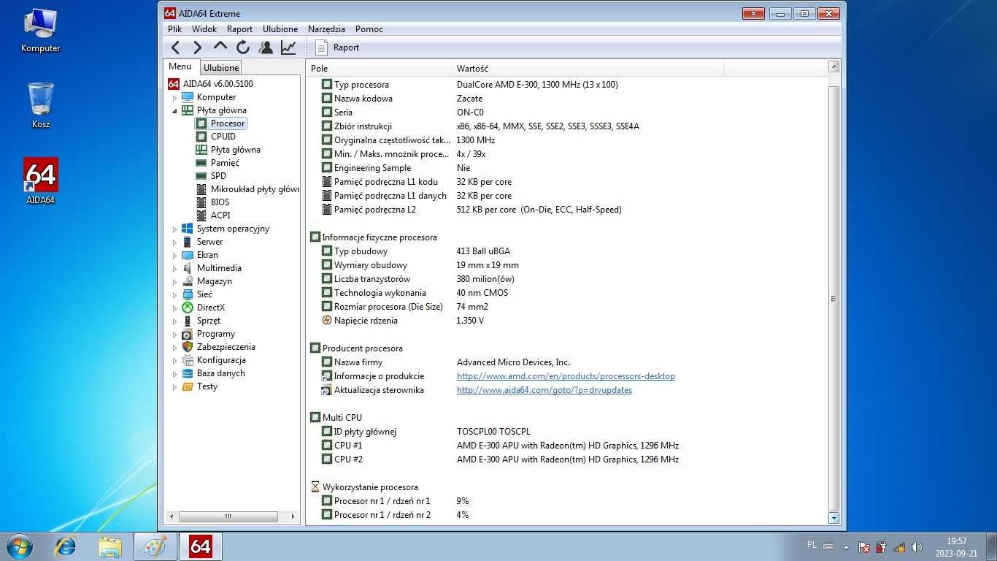
Task: Expand the Serwer tree node
Action: coord(174,242)
